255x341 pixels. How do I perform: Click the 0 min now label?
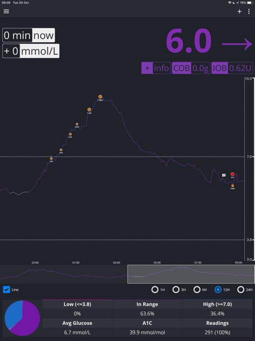28,35
